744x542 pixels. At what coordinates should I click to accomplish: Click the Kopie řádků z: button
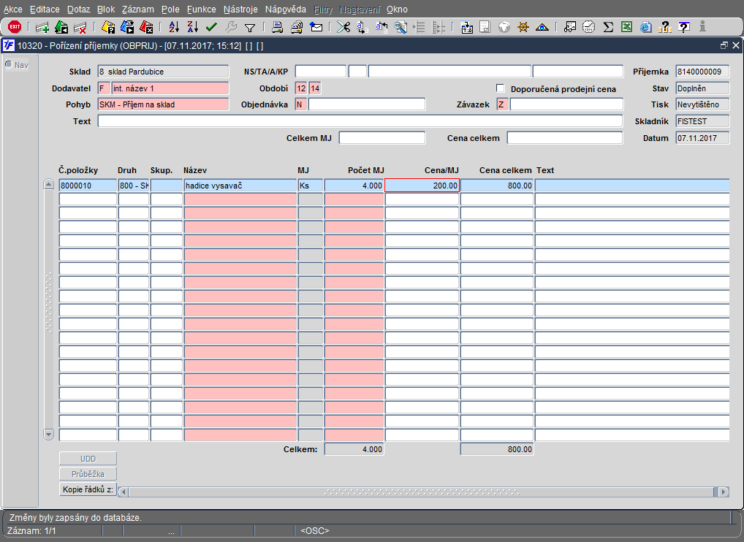click(x=88, y=489)
